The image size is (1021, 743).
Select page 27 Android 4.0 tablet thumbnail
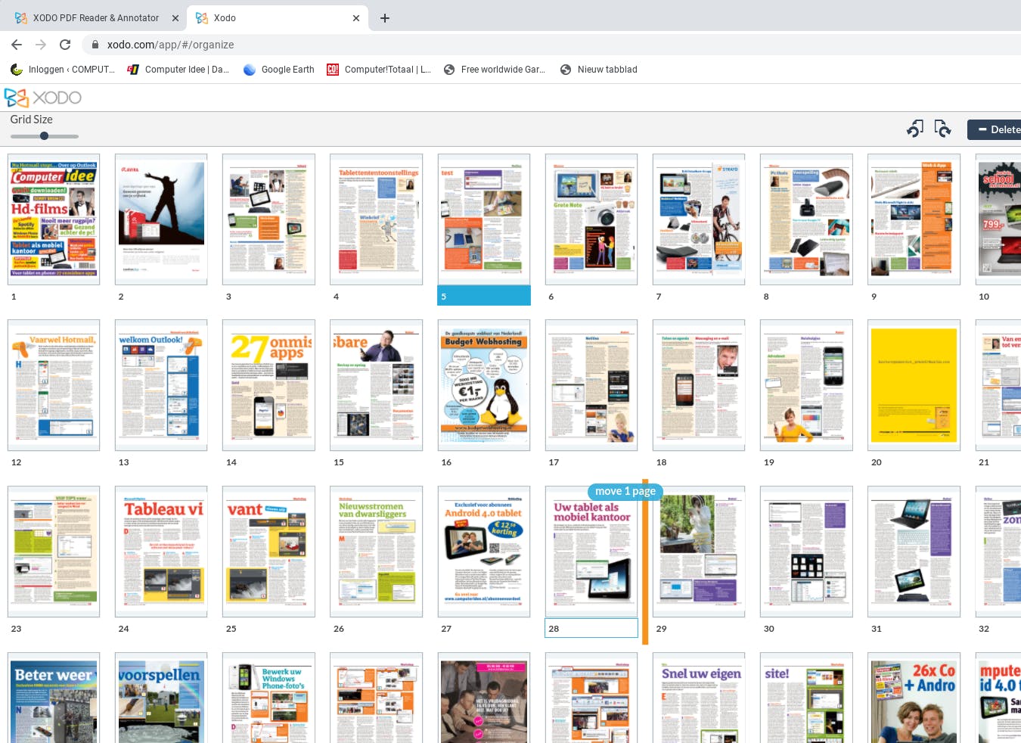(x=484, y=552)
